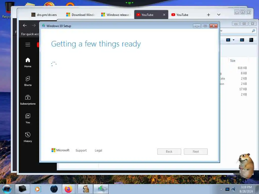Minimize the Windows 10 Setup window
Image resolution: width=259 pixels, height=194 pixels.
click(x=197, y=26)
